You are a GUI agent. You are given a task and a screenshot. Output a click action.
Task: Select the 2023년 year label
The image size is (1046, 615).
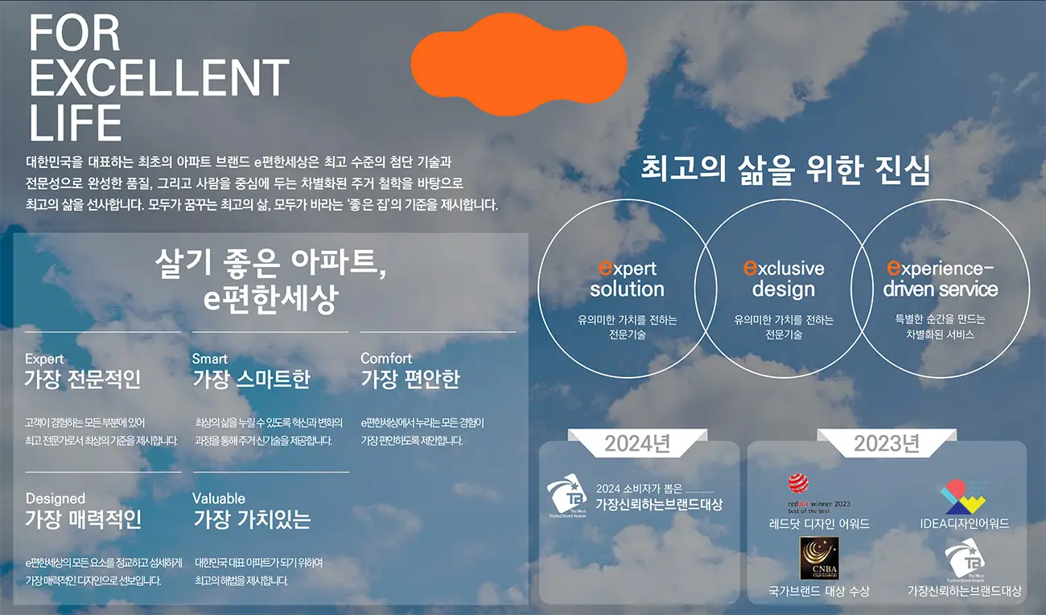887,443
